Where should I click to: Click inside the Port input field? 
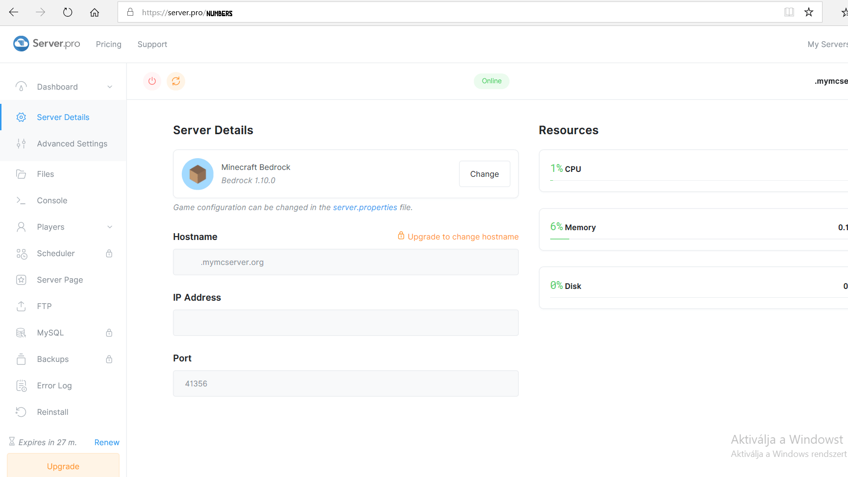tap(345, 383)
